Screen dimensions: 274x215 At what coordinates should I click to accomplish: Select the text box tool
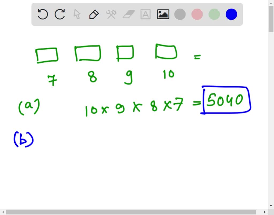coord(146,14)
